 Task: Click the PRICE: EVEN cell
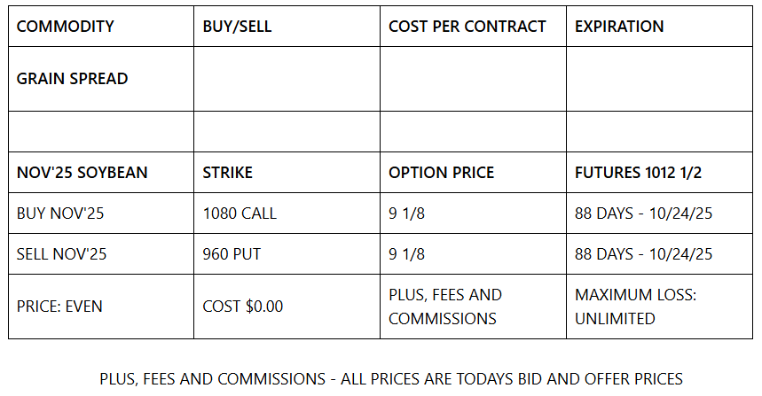point(101,307)
